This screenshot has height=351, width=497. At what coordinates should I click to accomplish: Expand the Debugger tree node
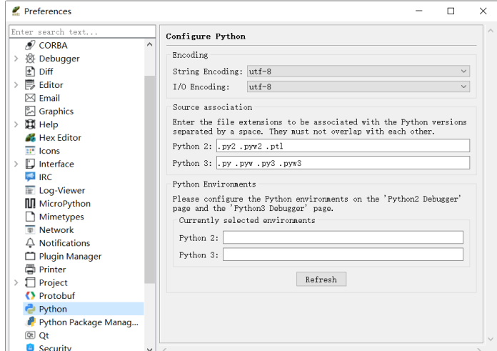[x=16, y=59]
